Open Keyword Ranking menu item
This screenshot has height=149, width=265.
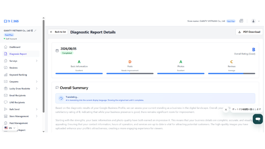[21, 75]
